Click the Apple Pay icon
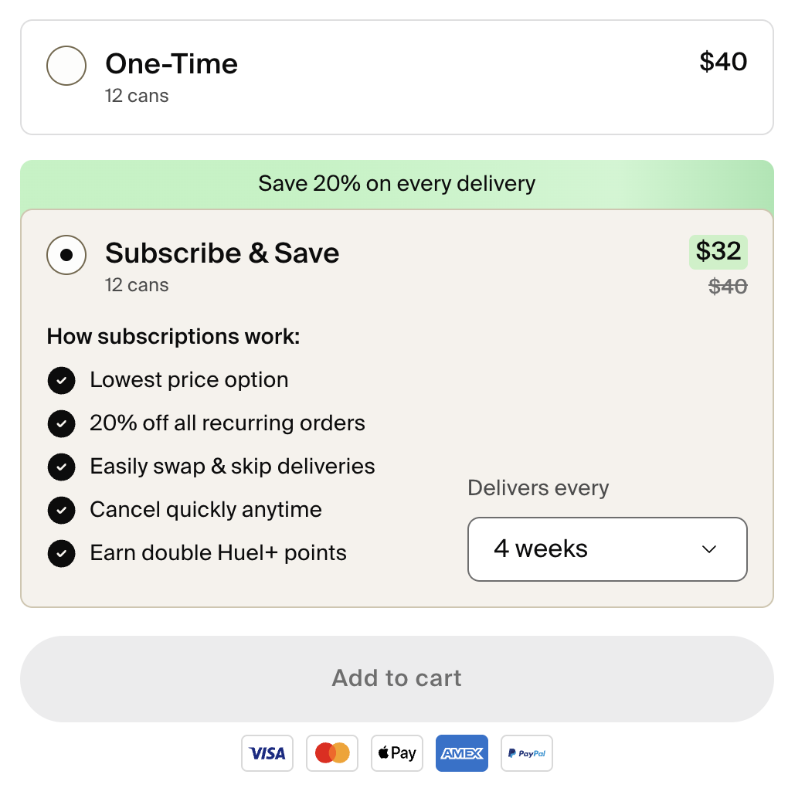The width and height of the screenshot is (805, 788). click(x=396, y=753)
